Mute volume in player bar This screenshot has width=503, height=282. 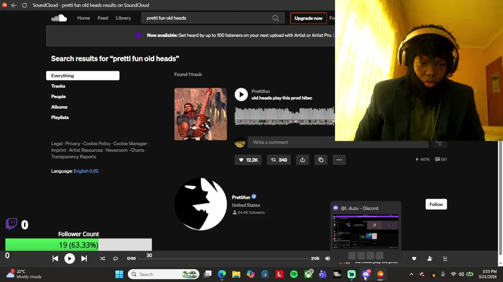(328, 258)
